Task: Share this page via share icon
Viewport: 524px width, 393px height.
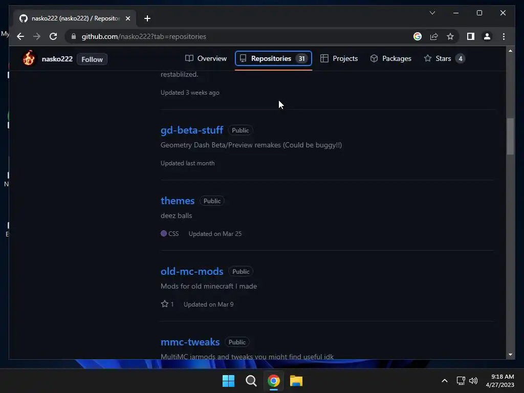Action: click(434, 36)
